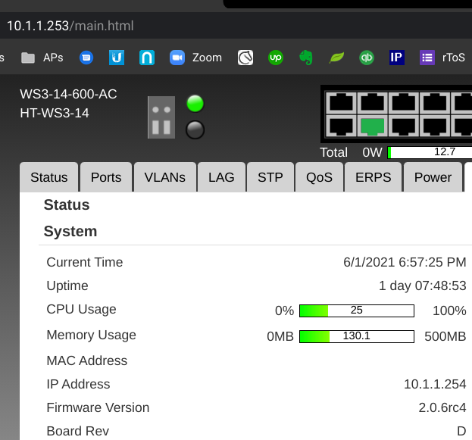
Task: Open the blue chat bubble bookmark
Action: [86, 58]
